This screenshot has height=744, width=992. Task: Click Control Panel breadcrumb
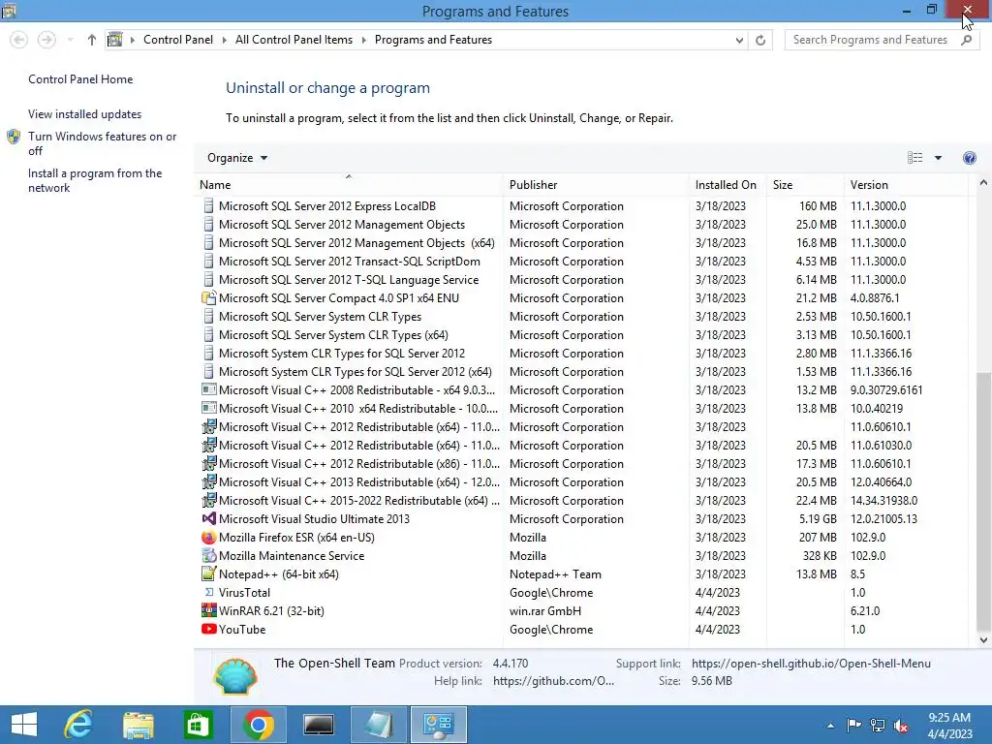pos(178,39)
